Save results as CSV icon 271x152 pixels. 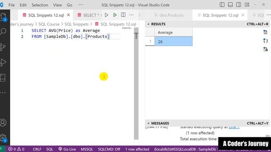pos(265,32)
